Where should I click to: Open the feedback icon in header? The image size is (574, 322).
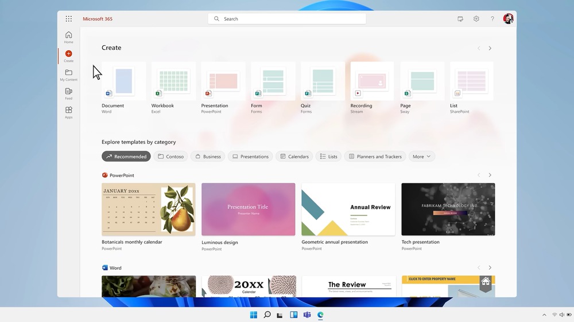(x=460, y=19)
